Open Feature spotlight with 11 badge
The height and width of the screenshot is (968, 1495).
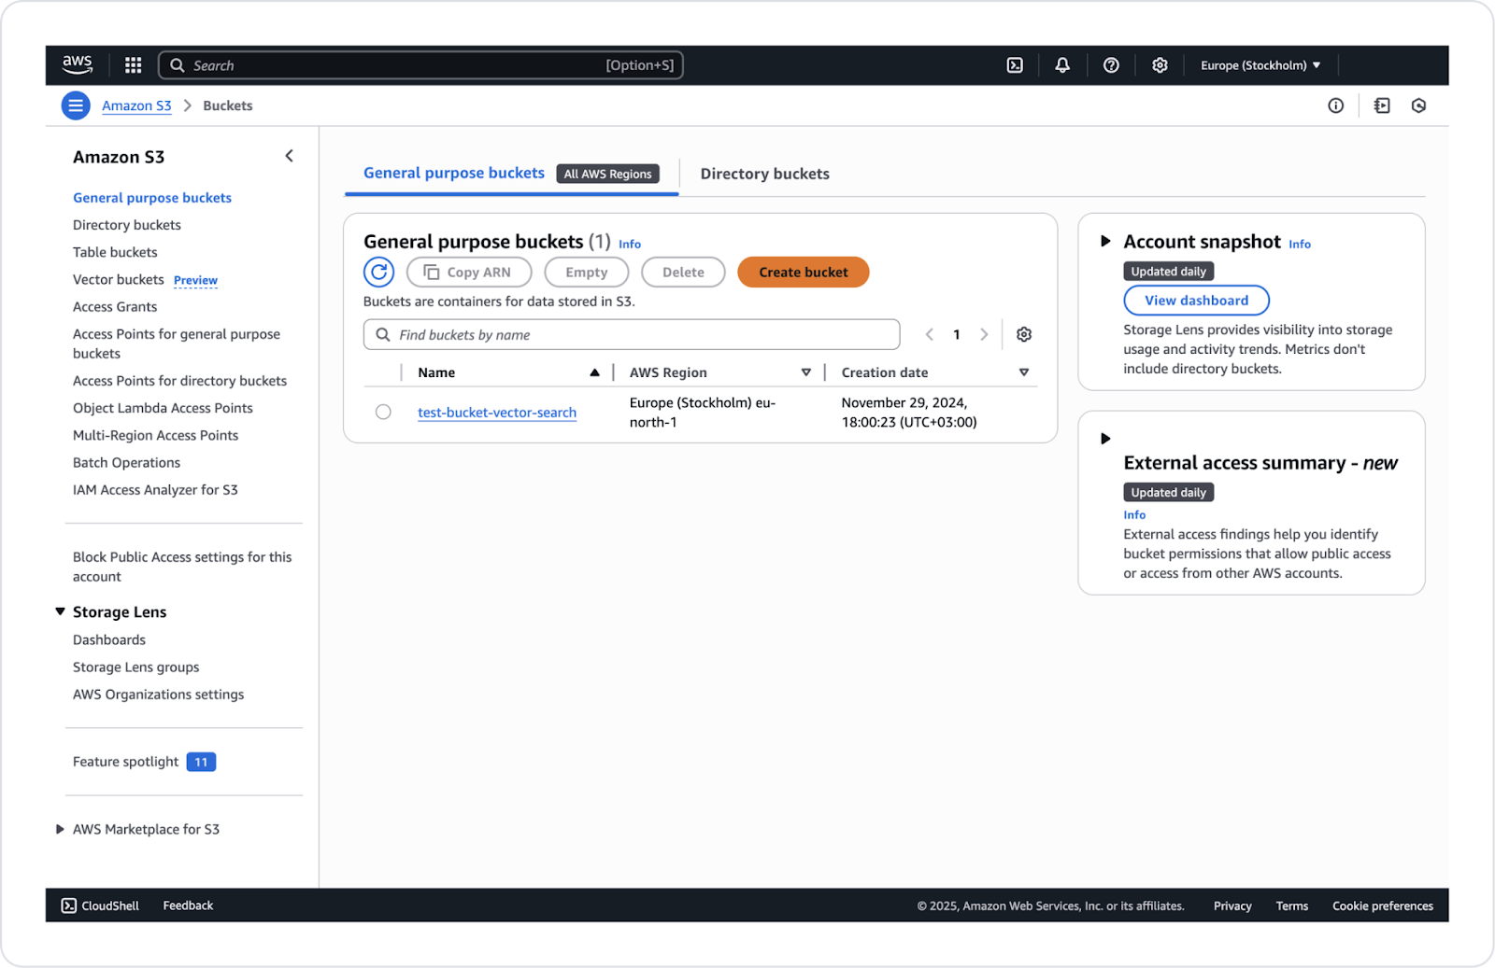pyautogui.click(x=144, y=762)
